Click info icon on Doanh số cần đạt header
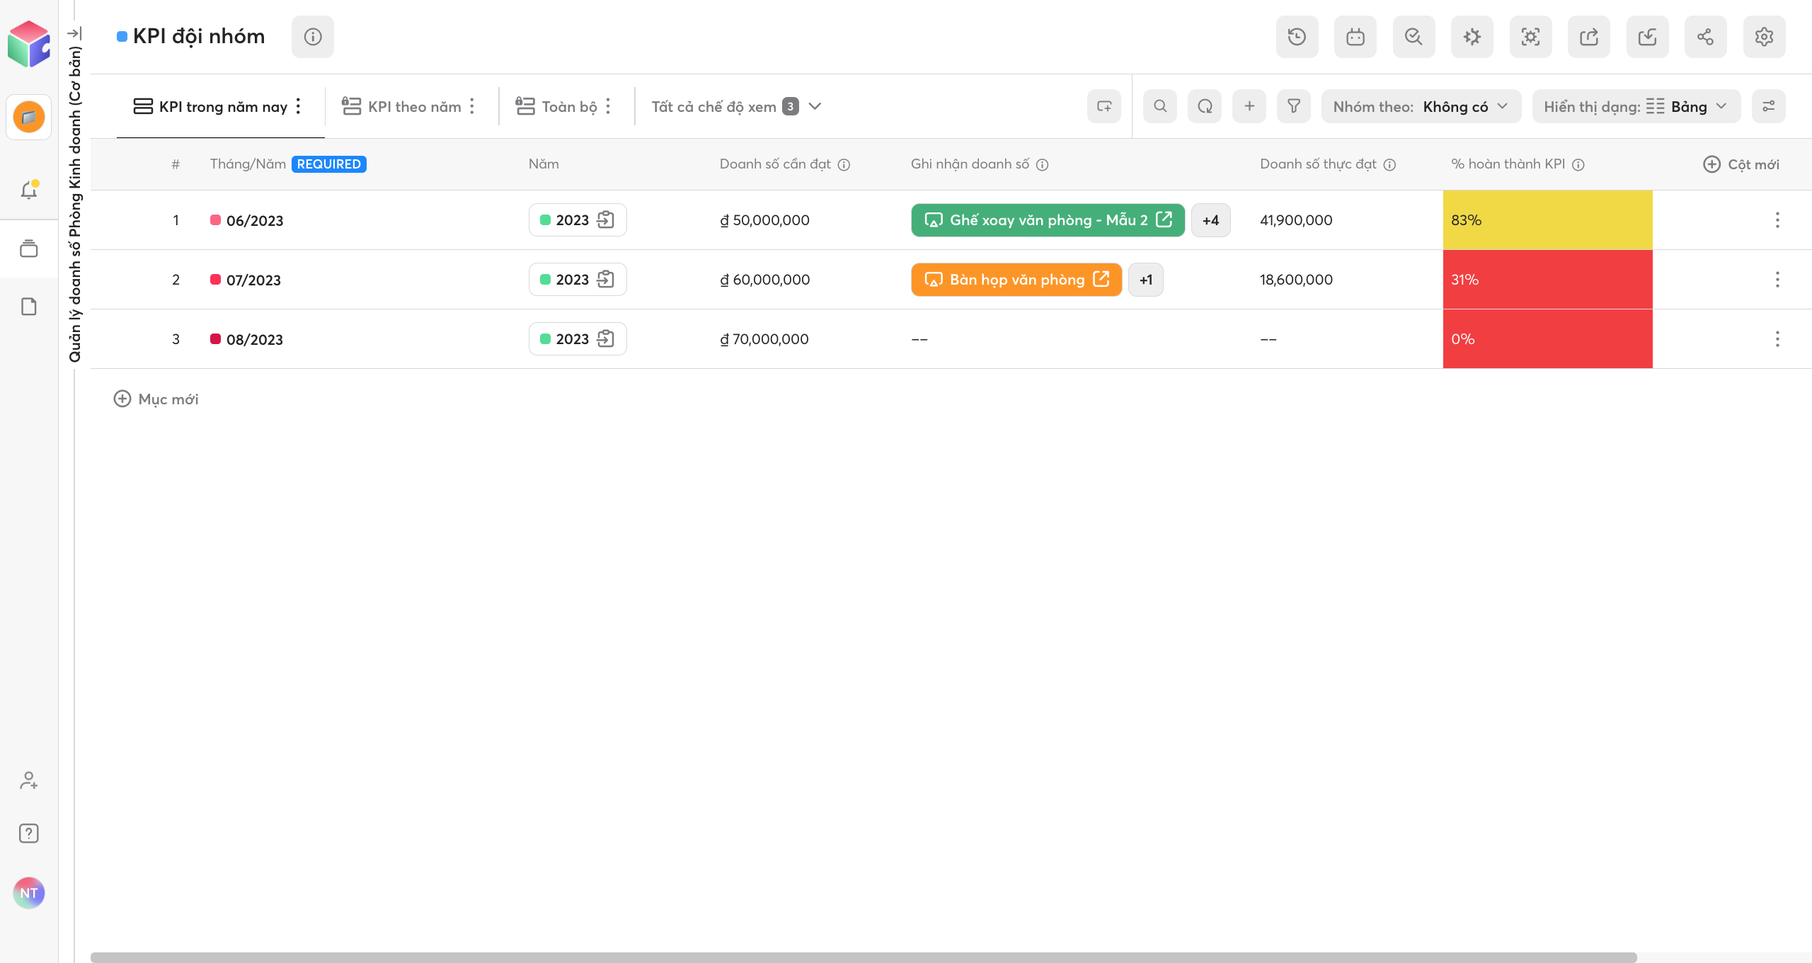Viewport: 1812px width, 963px height. tap(844, 164)
